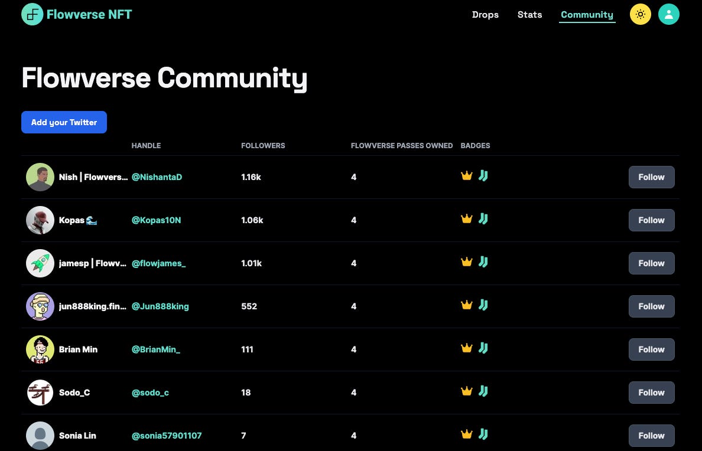Click the Add your Twitter button

coord(64,122)
